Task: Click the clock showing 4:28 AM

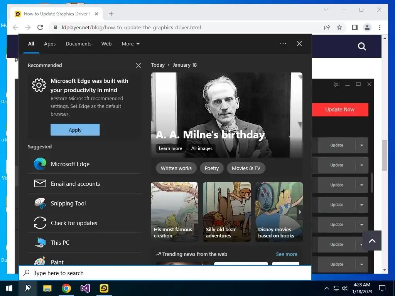Action: [x=362, y=288]
